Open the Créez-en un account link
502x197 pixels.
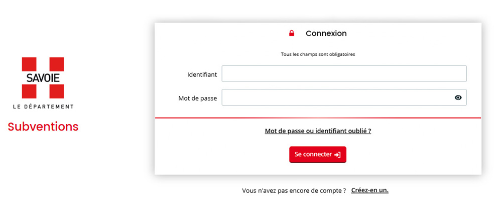[x=370, y=190]
